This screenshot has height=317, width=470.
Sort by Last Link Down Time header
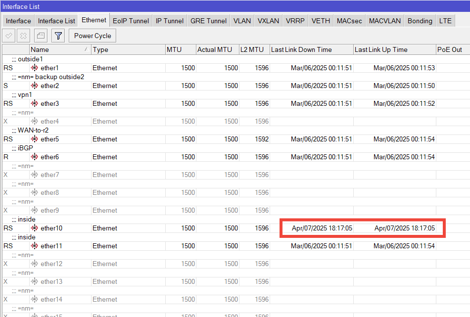311,50
